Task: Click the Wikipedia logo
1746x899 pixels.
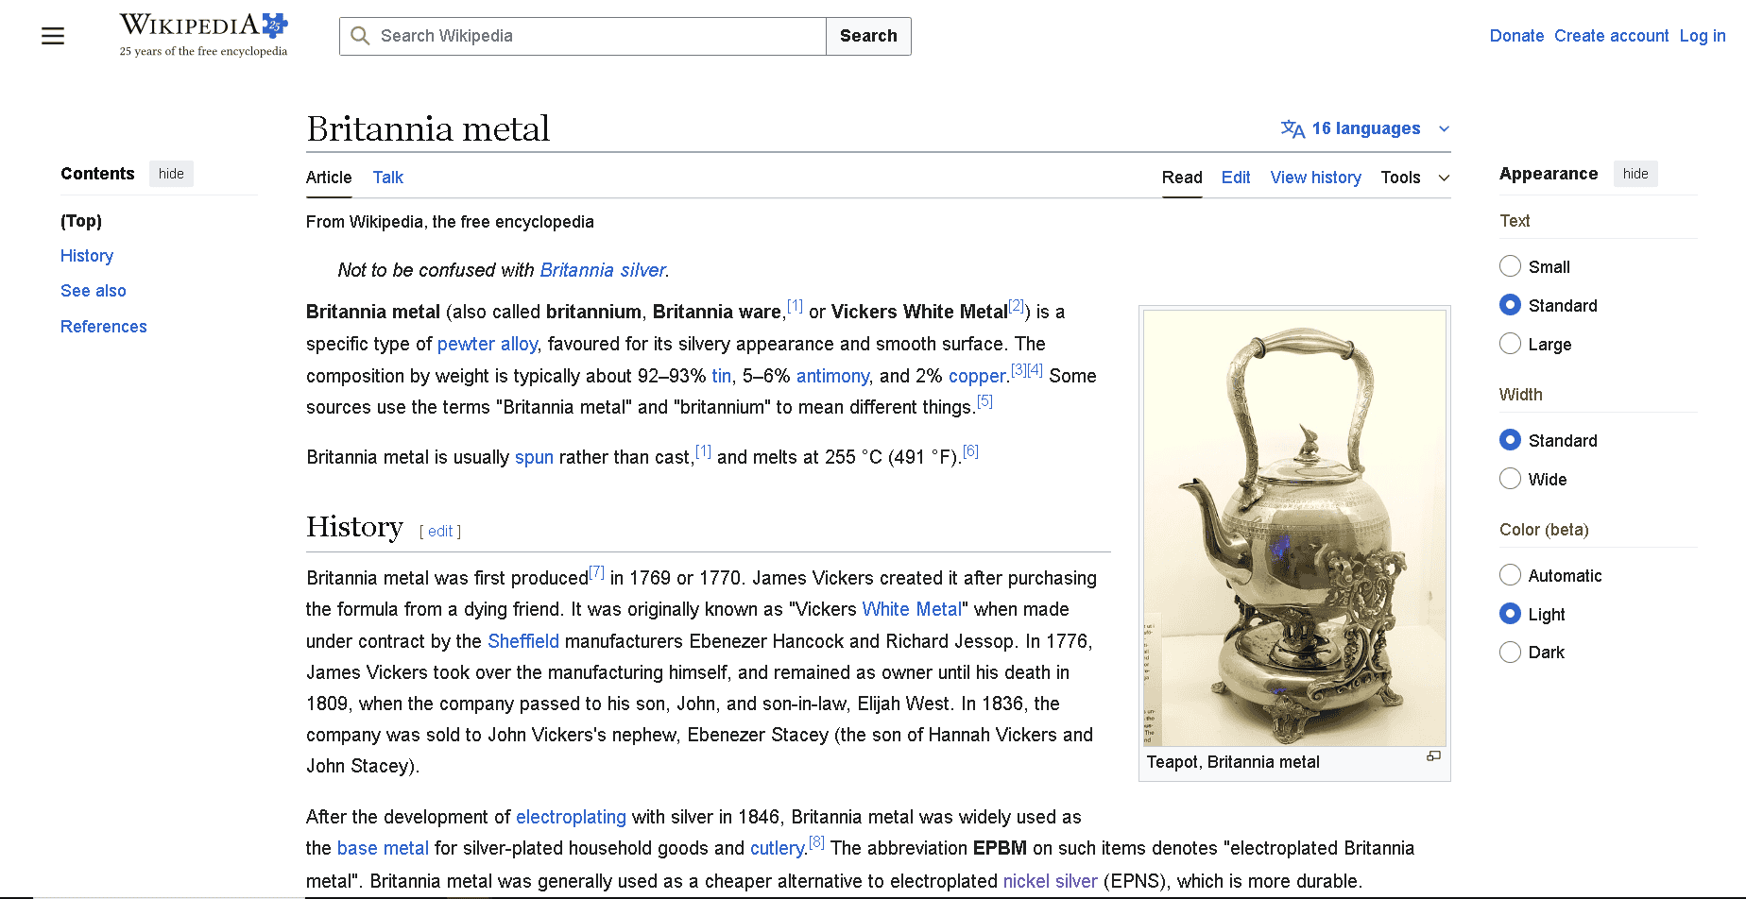Action: click(x=201, y=26)
